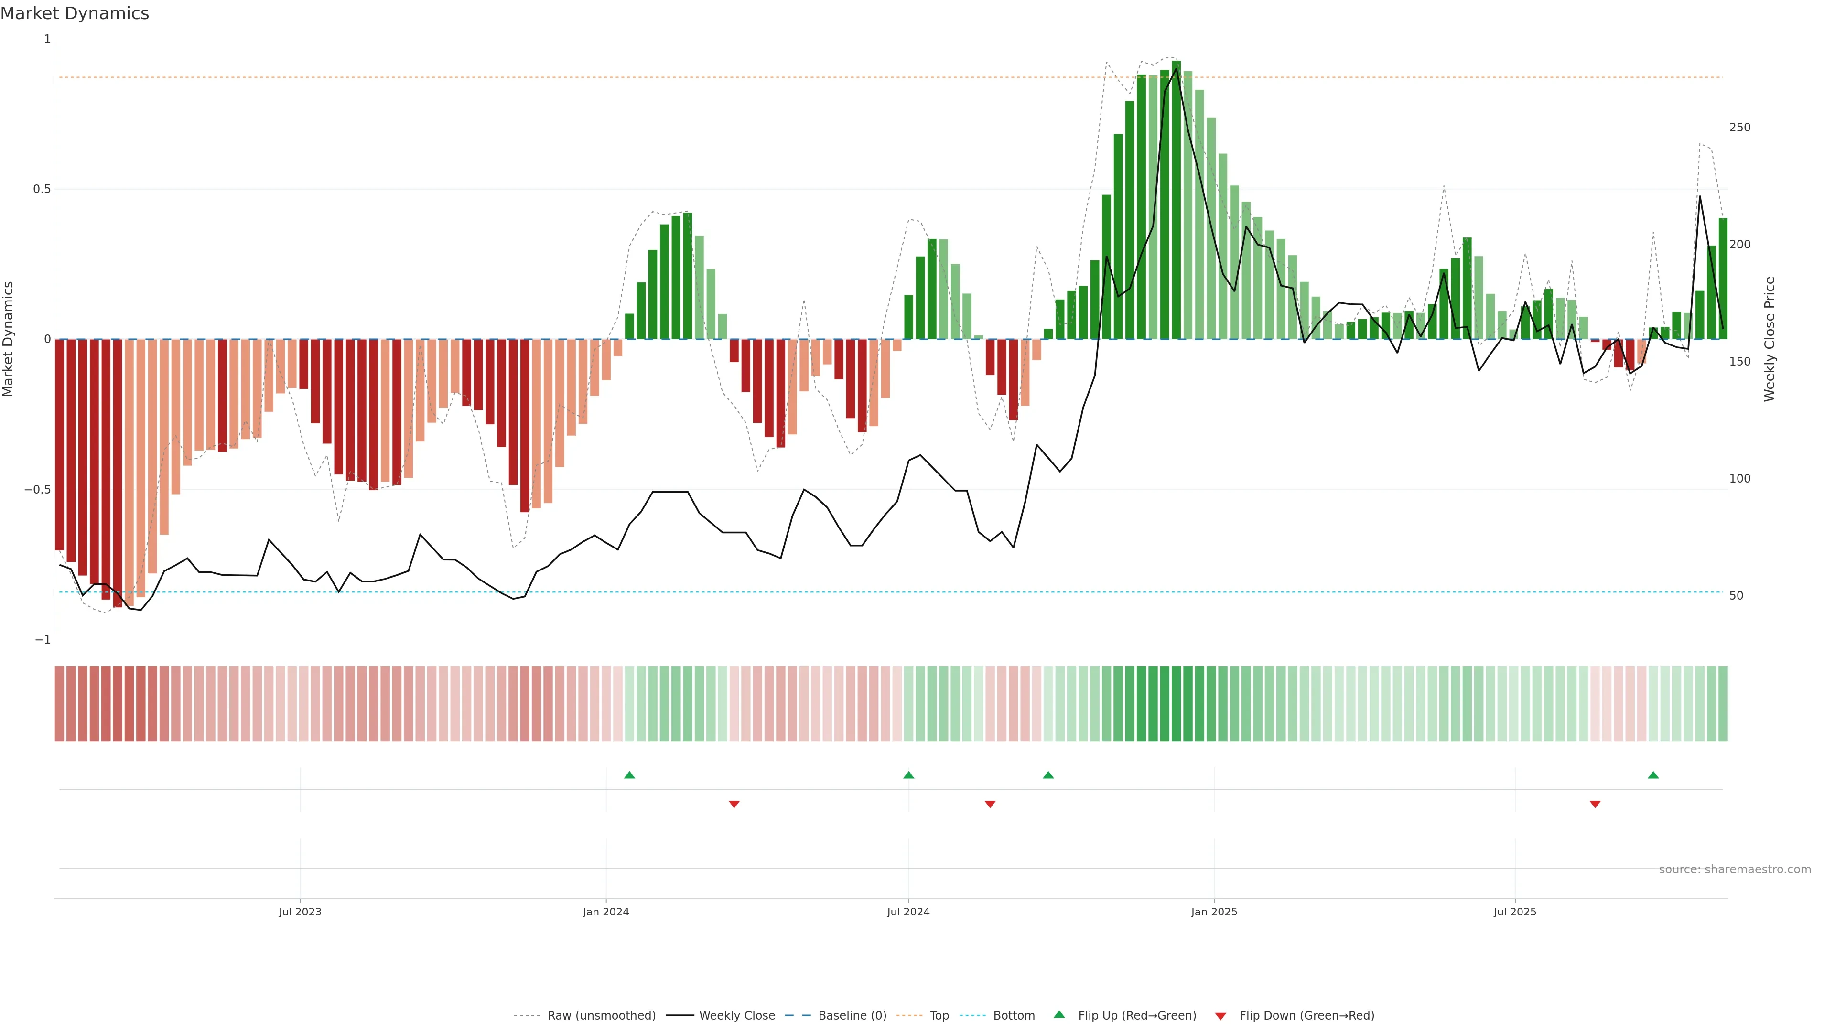This screenshot has width=1835, height=1032.
Task: Click the source: sharemaestro.com text
Action: click(1735, 869)
